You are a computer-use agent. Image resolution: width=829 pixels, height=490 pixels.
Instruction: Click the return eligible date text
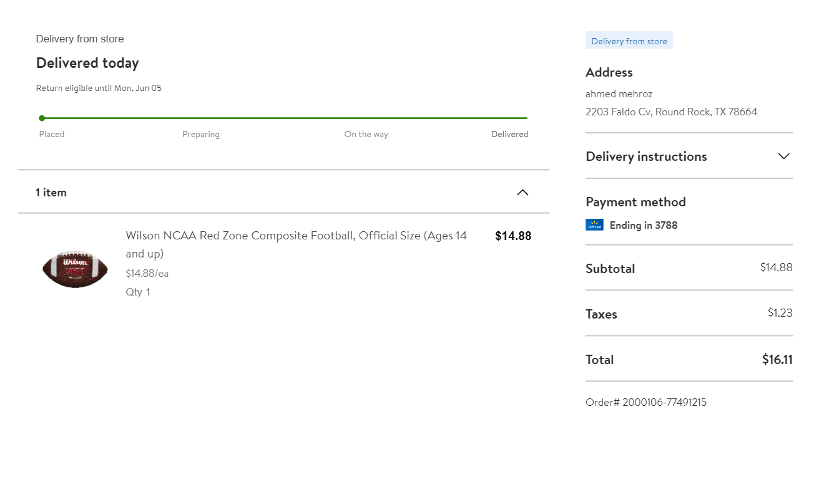[x=99, y=88]
